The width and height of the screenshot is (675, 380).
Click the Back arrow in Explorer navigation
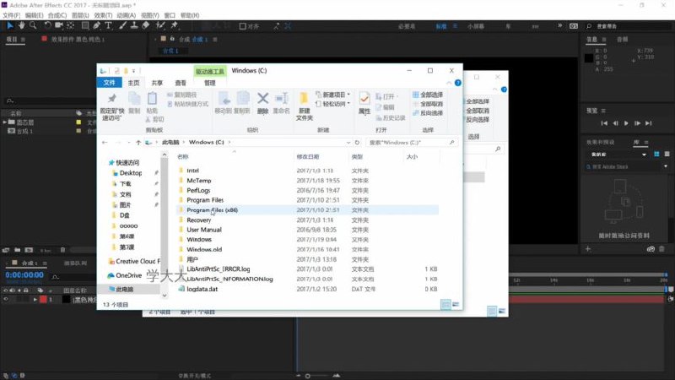(105, 142)
